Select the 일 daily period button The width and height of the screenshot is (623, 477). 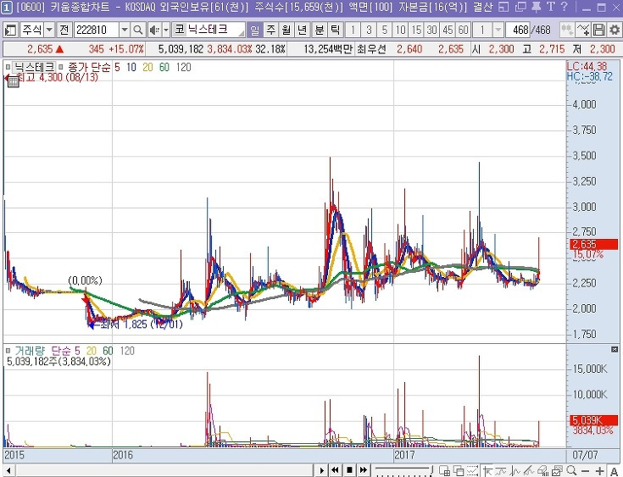pos(254,30)
